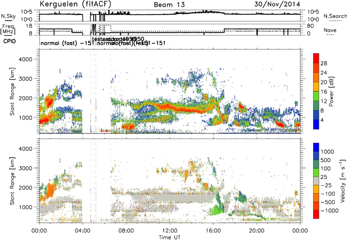The height and width of the screenshot is (240, 347).
Task: Click the "4000" tick on velocity panel axis
Action: tap(25, 149)
